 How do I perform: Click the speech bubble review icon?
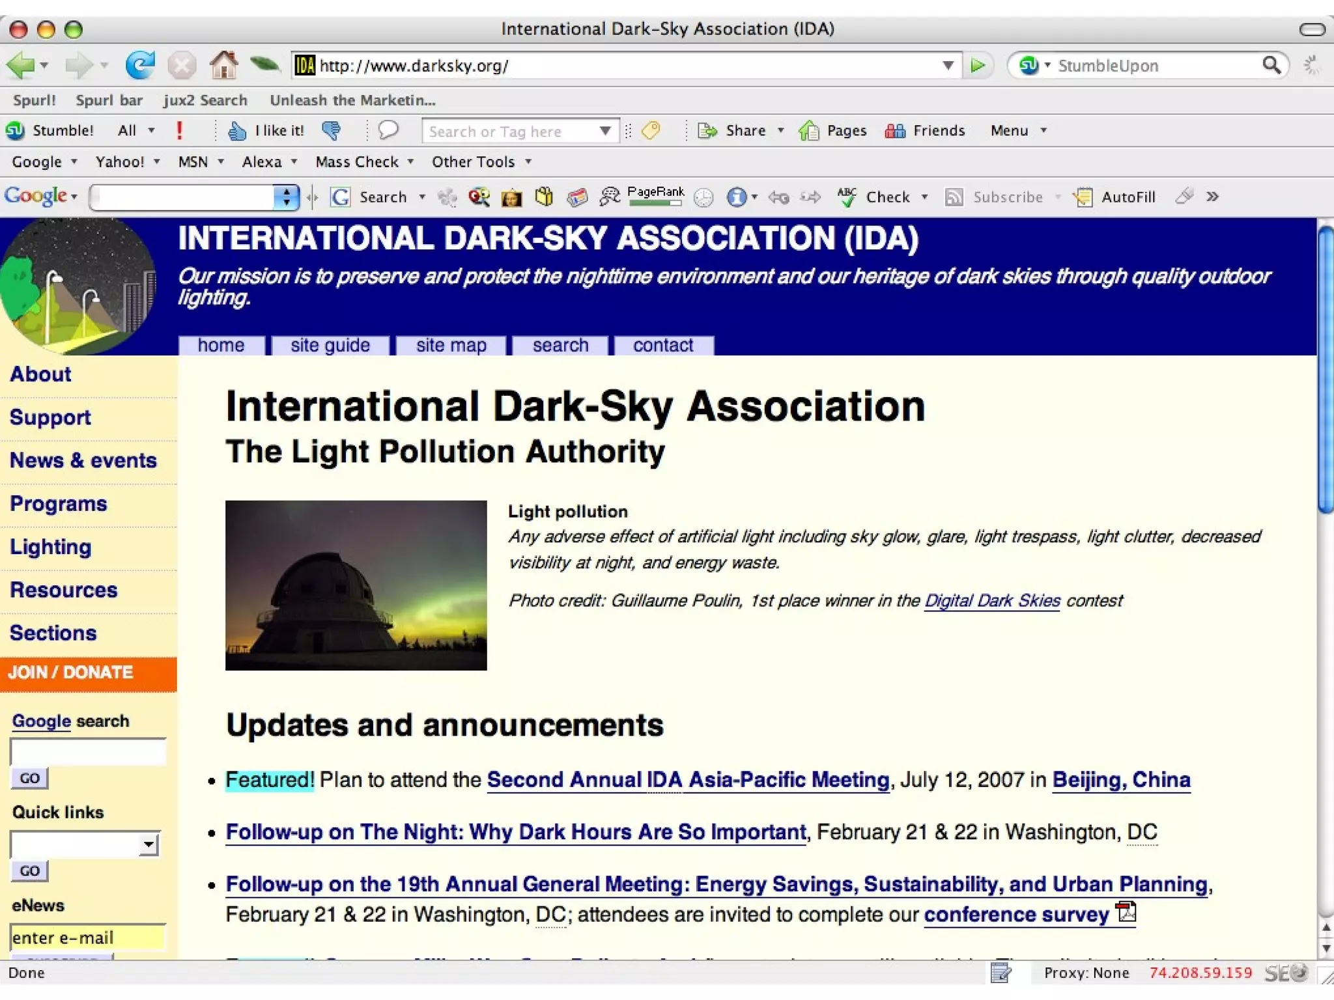tap(388, 130)
